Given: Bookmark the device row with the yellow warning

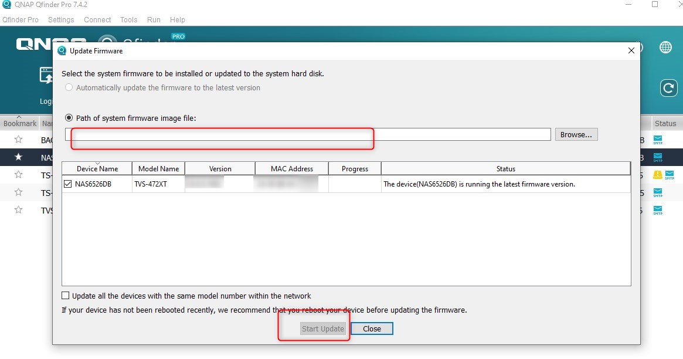Looking at the screenshot, I should pyautogui.click(x=18, y=175).
